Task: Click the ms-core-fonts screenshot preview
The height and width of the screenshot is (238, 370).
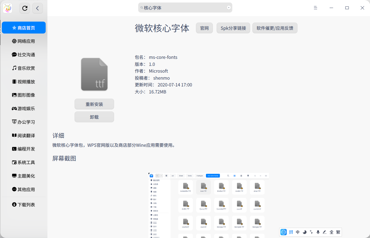Action: click(x=209, y=205)
